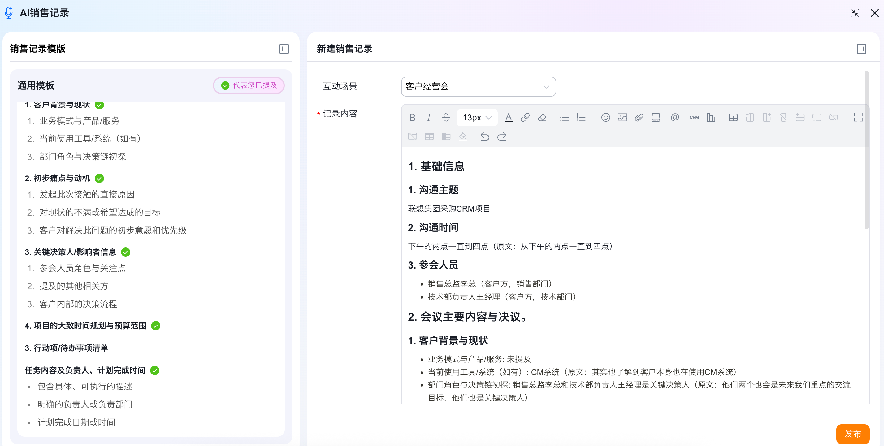The width and height of the screenshot is (884, 446).
Task: Click the eraser clear-format icon
Action: coord(542,117)
